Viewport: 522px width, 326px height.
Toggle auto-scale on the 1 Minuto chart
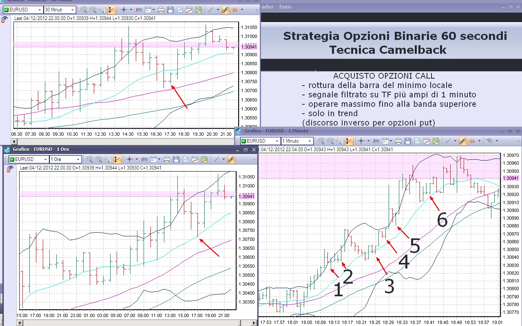(348, 141)
